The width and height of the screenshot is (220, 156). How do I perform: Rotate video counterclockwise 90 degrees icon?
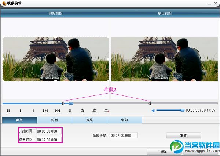click(95, 110)
